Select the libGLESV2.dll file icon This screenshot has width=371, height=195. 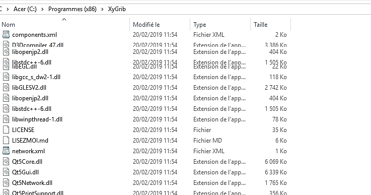pos(6,88)
